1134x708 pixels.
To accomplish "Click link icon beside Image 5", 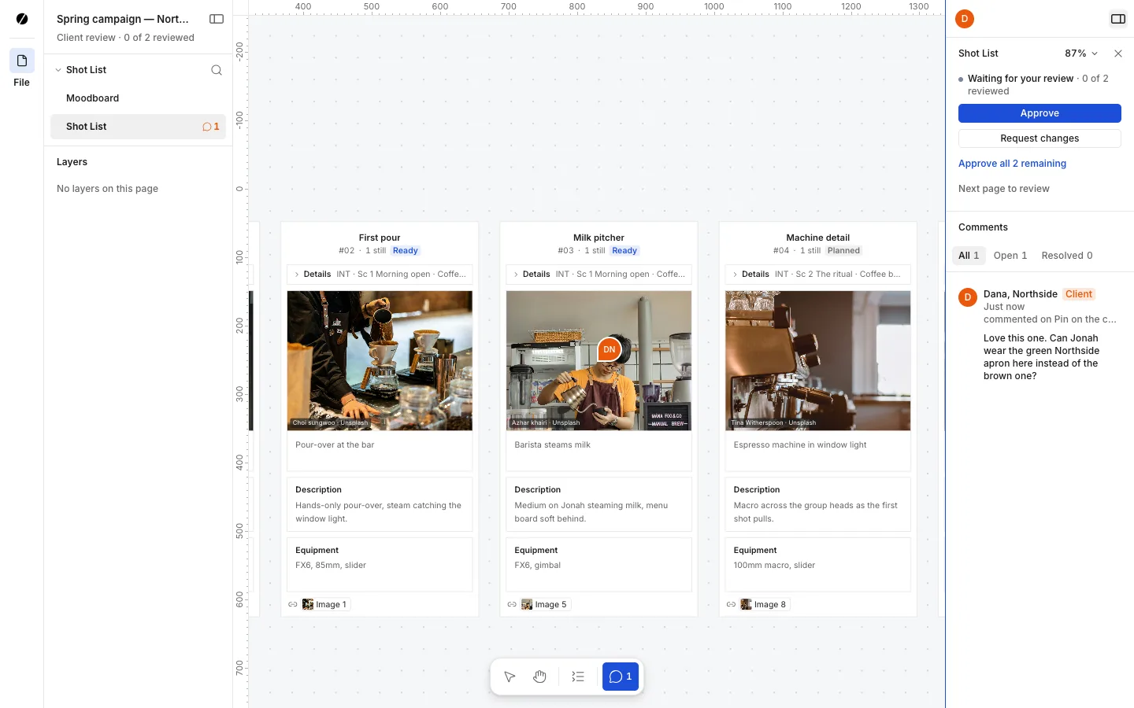I will pyautogui.click(x=512, y=604).
